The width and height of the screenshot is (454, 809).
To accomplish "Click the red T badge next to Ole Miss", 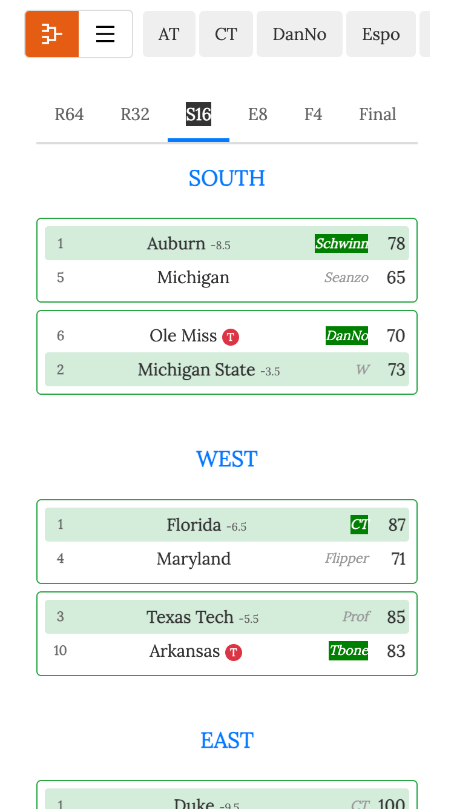I will coord(230,337).
